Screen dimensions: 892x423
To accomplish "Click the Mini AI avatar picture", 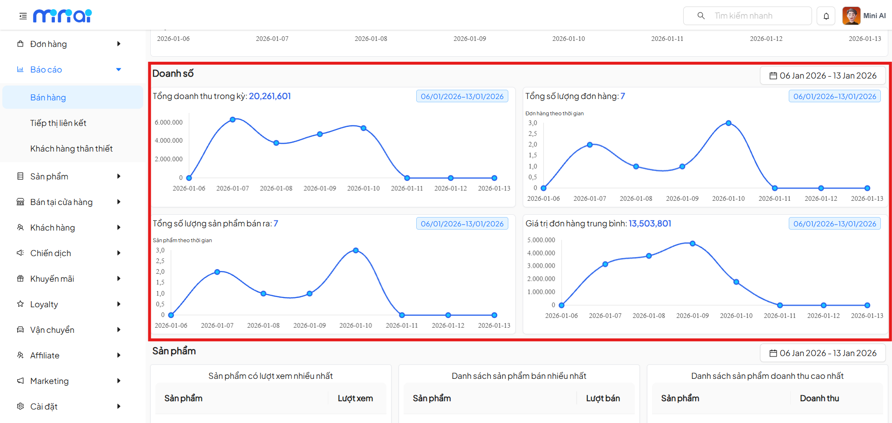I will [851, 16].
